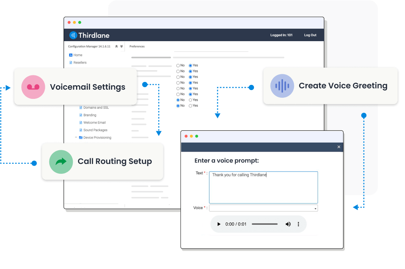
Task: Close the main Thirdlane window with red button
Action: tap(69, 22)
